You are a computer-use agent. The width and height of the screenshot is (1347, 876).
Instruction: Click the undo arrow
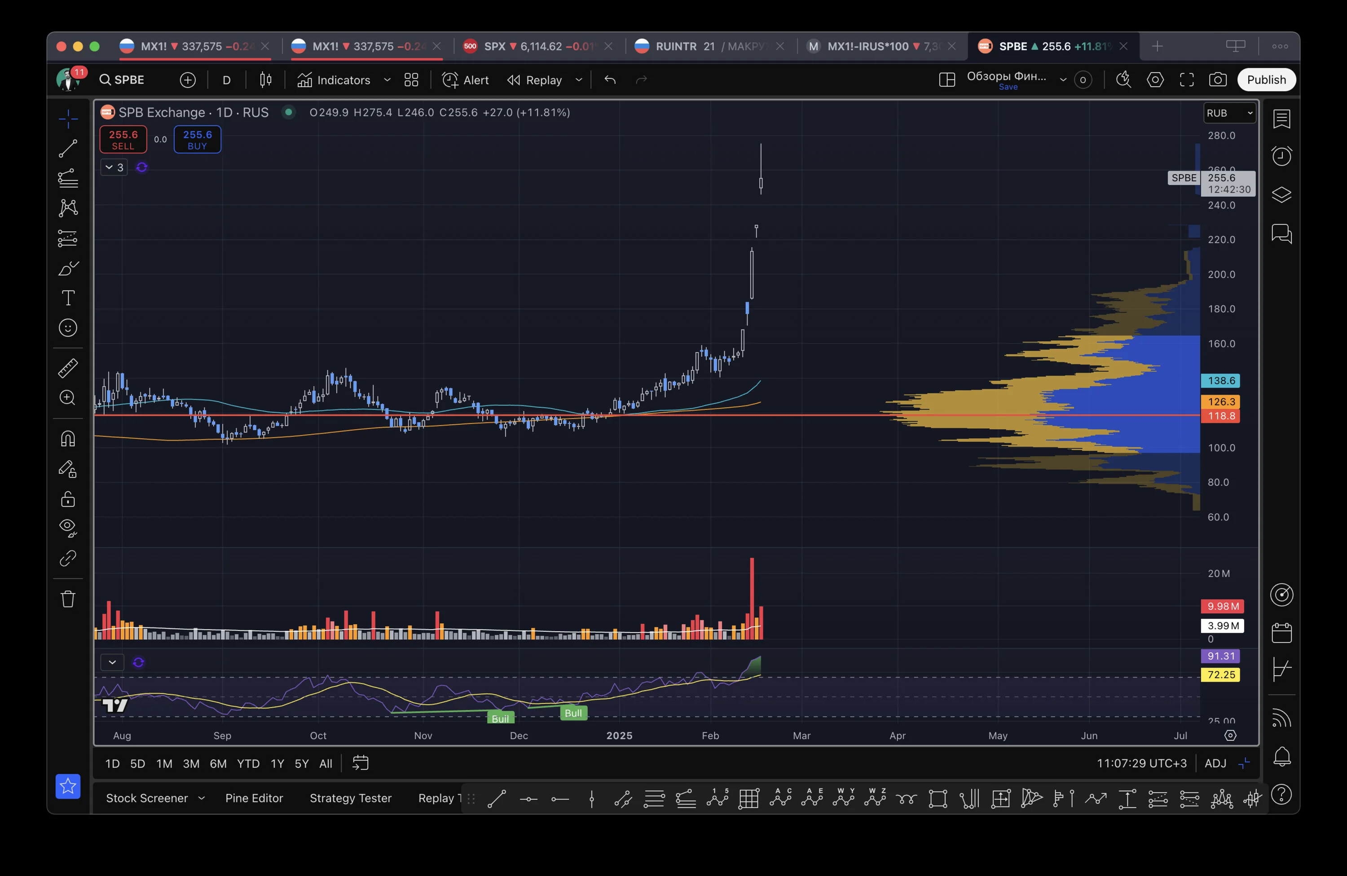click(610, 80)
